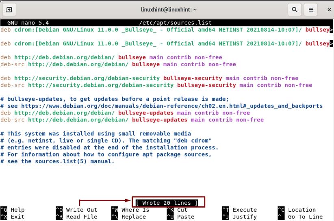The height and width of the screenshot is (221, 334).
Task: Click the ^X Exit shortcut
Action: tap(13, 217)
